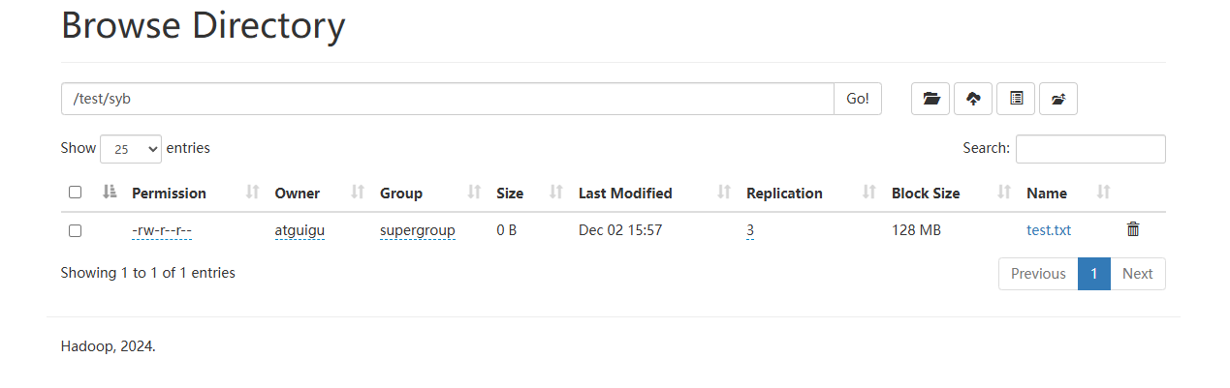Open the Show entries count dropdown
Screen dimensions: 1230x388
point(131,149)
